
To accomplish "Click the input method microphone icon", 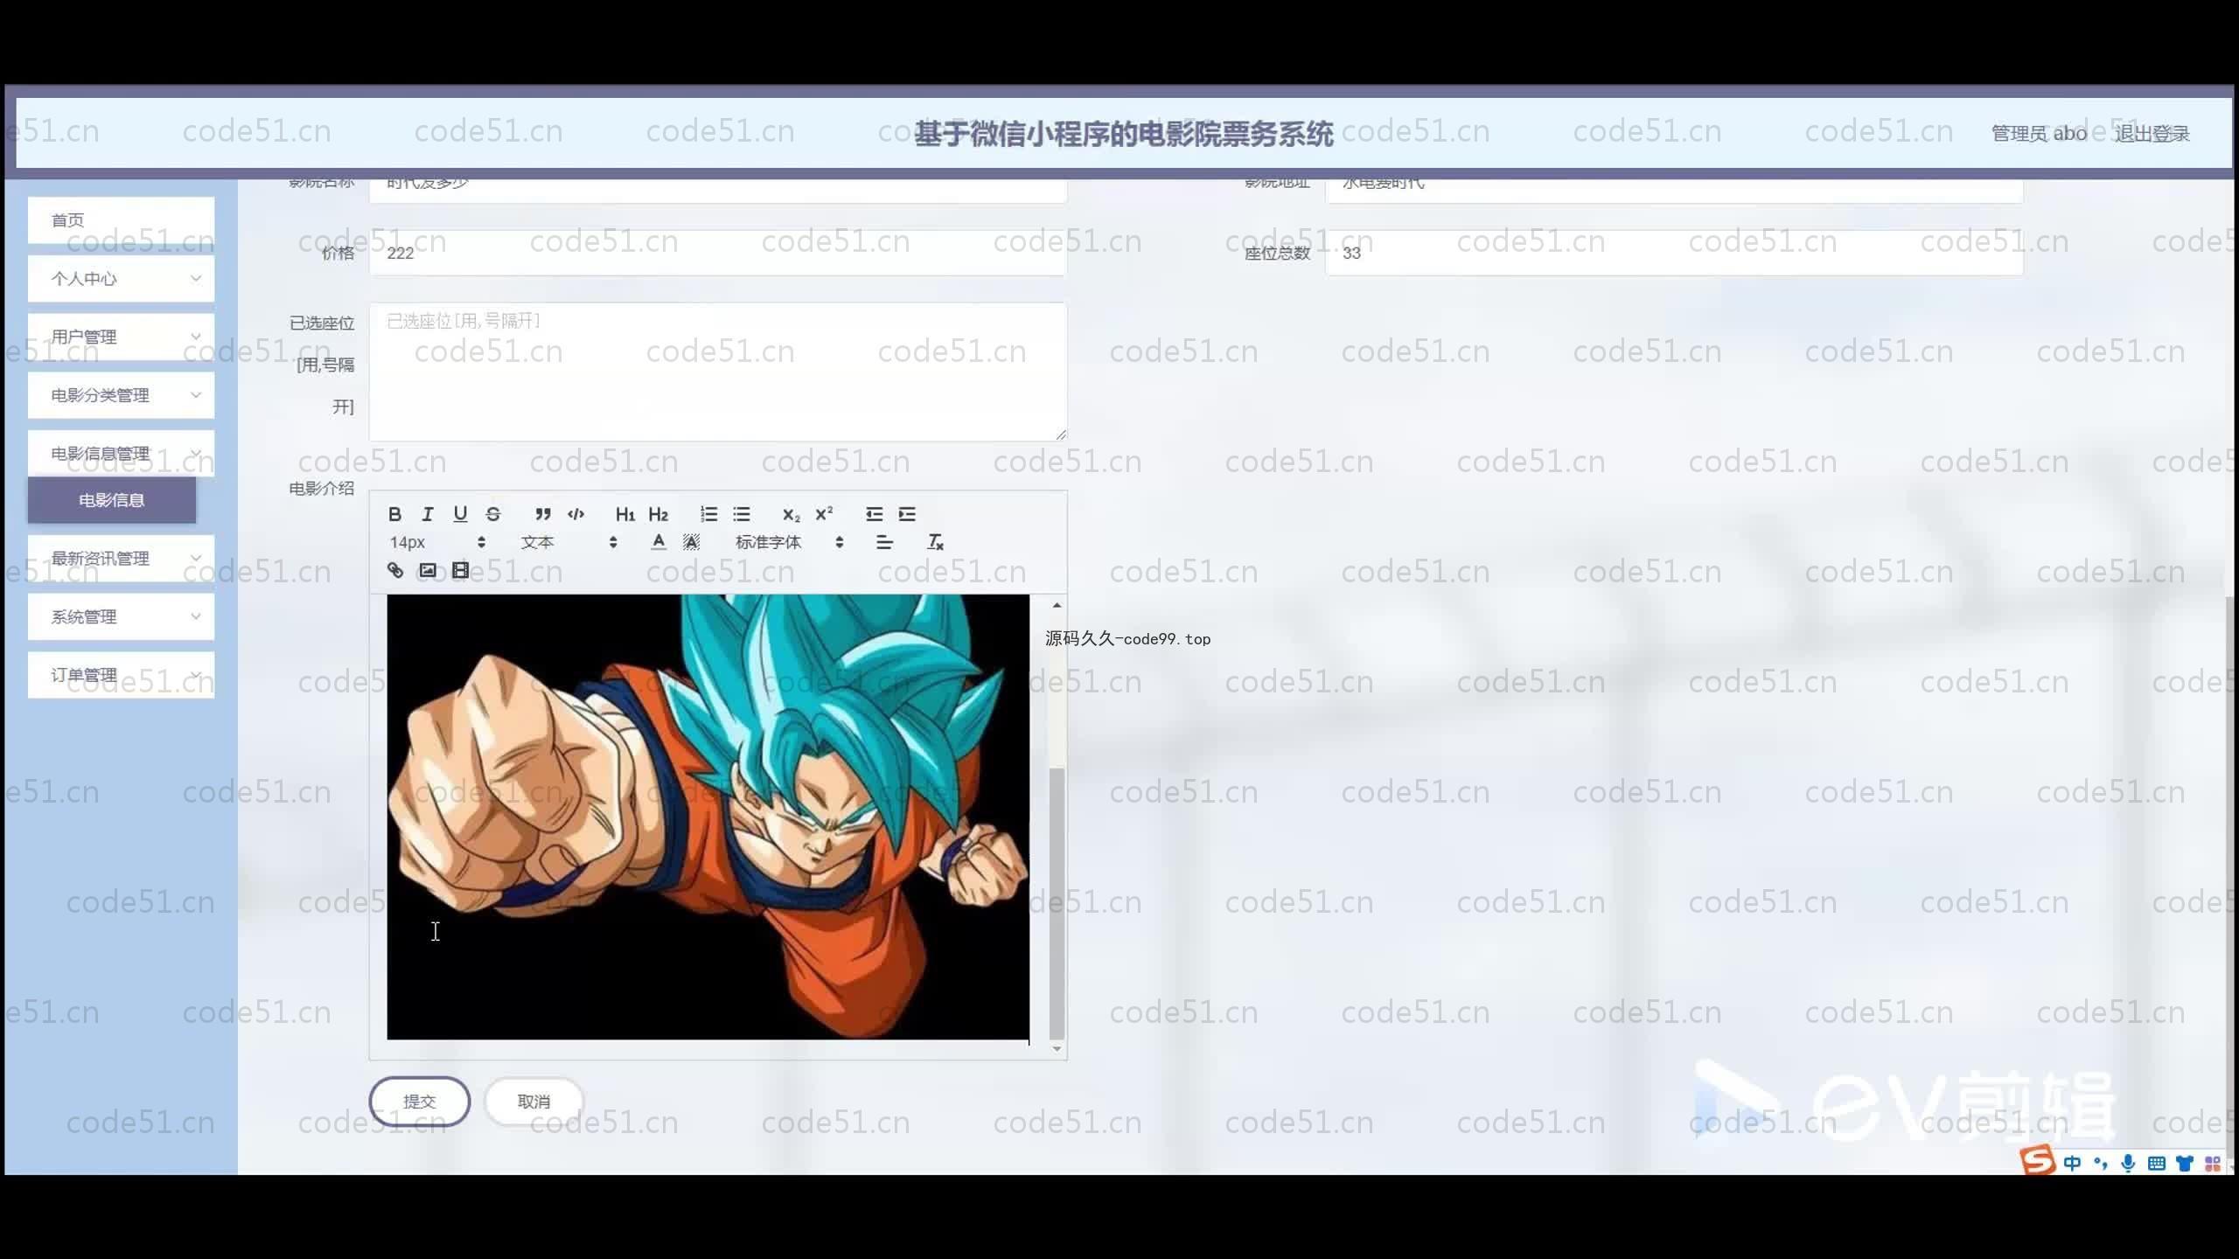I will (2128, 1163).
